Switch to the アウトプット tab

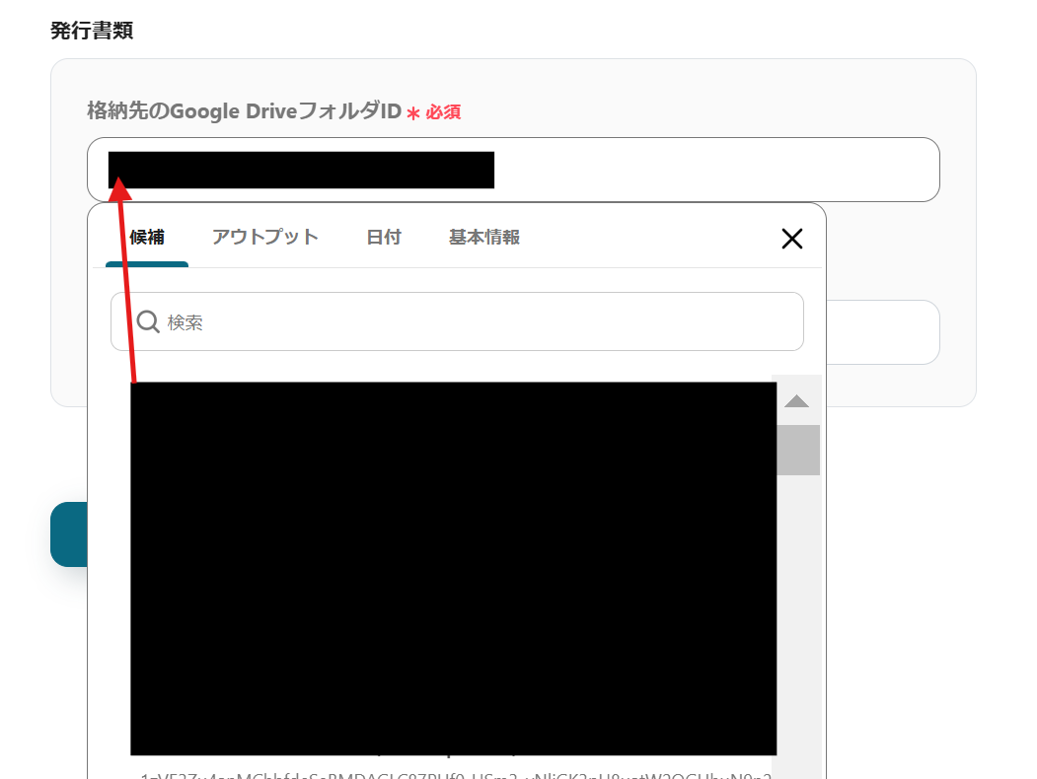point(265,238)
